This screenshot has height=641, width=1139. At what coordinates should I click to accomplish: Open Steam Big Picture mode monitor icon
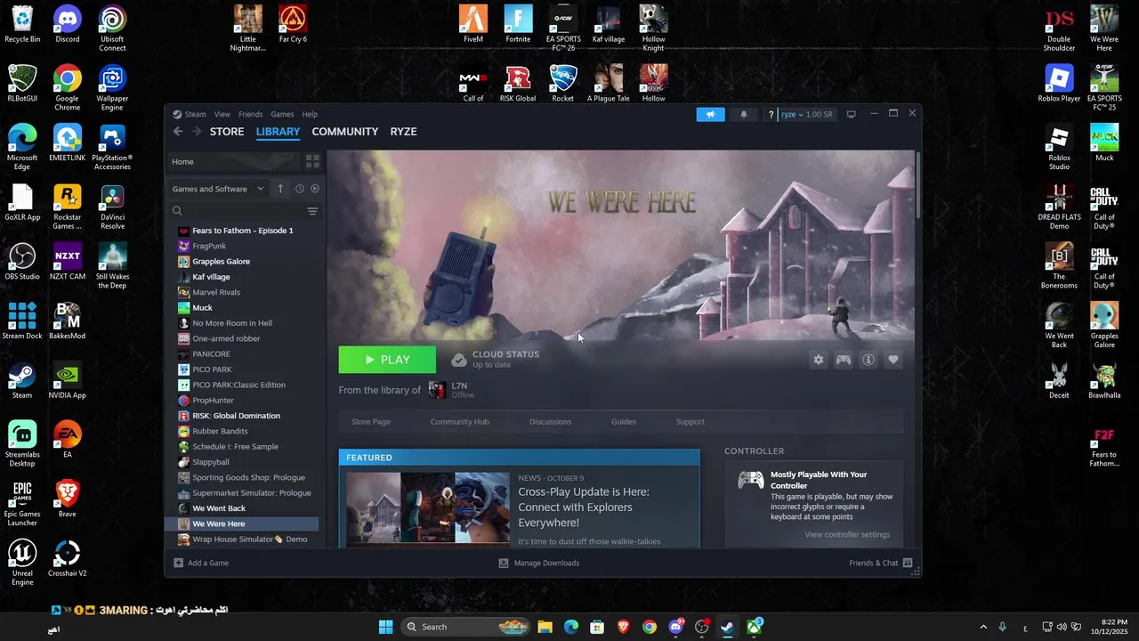[851, 114]
